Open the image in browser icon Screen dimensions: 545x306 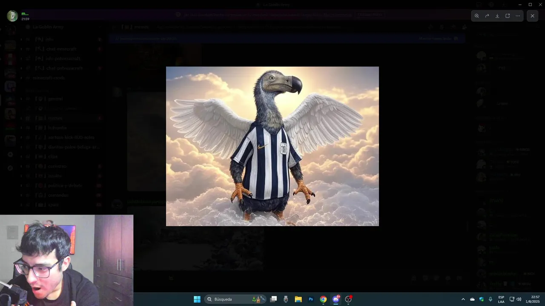[508, 16]
